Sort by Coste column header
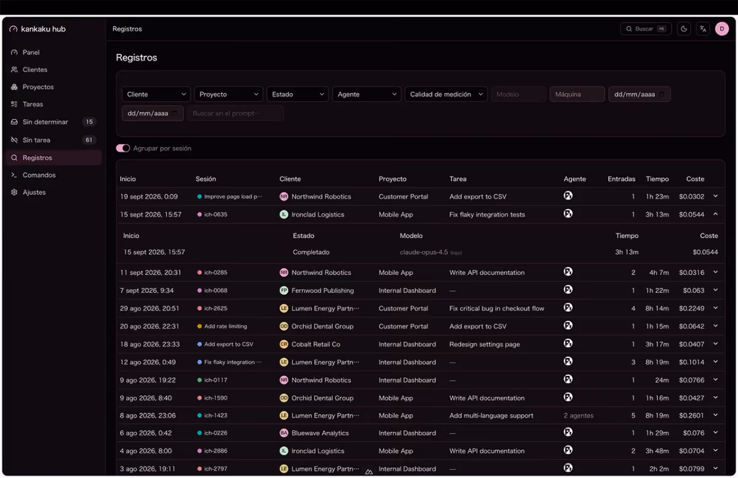The height and width of the screenshot is (478, 738). point(695,179)
